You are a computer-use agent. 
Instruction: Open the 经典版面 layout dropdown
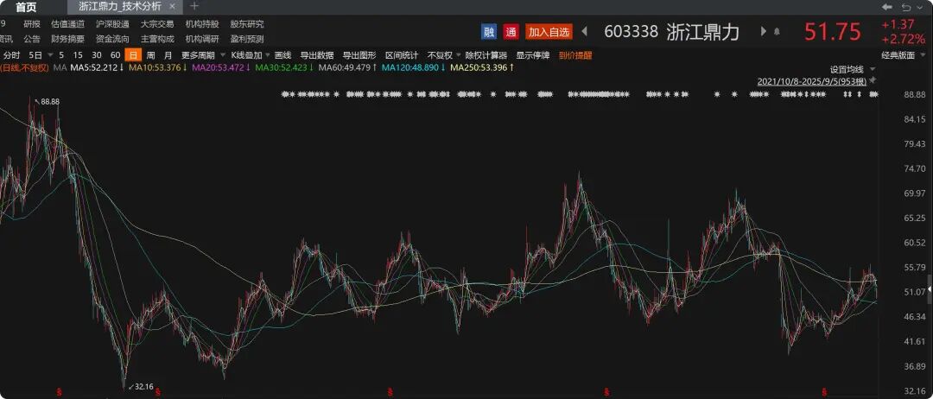tap(900, 54)
